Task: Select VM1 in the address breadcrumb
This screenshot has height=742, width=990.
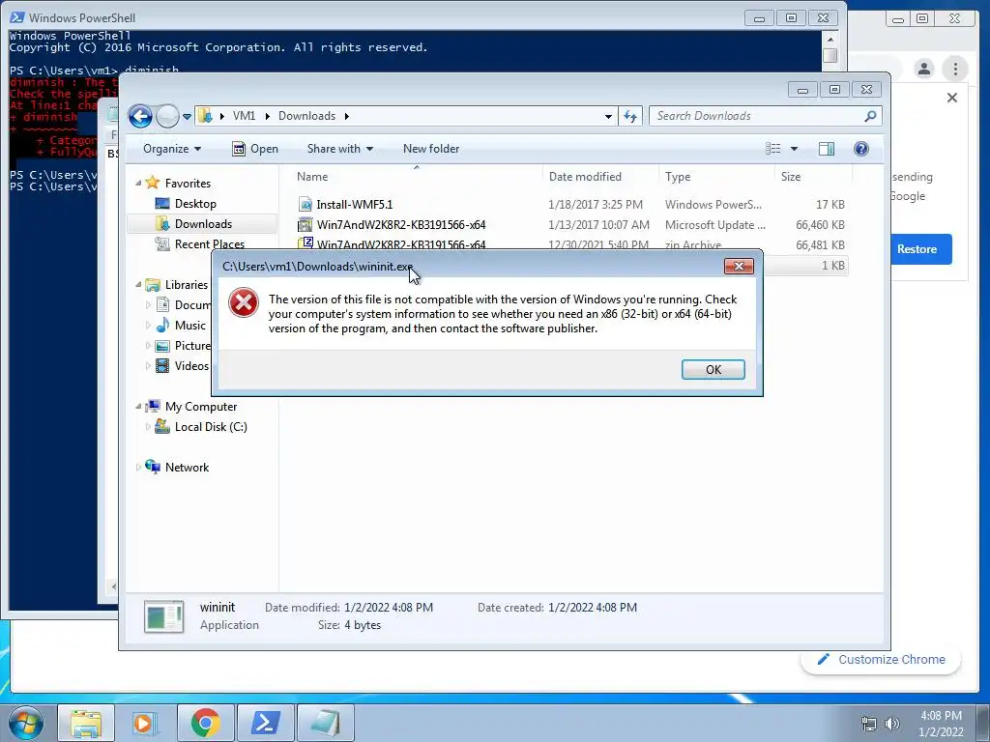Action: pyautogui.click(x=244, y=116)
